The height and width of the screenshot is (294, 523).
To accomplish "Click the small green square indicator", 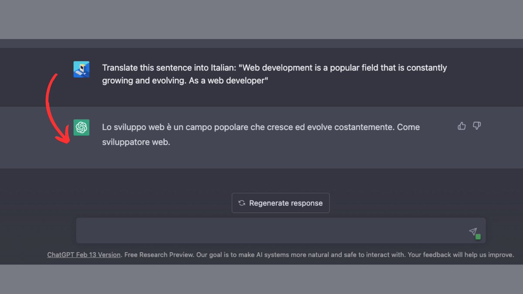I will [x=478, y=237].
